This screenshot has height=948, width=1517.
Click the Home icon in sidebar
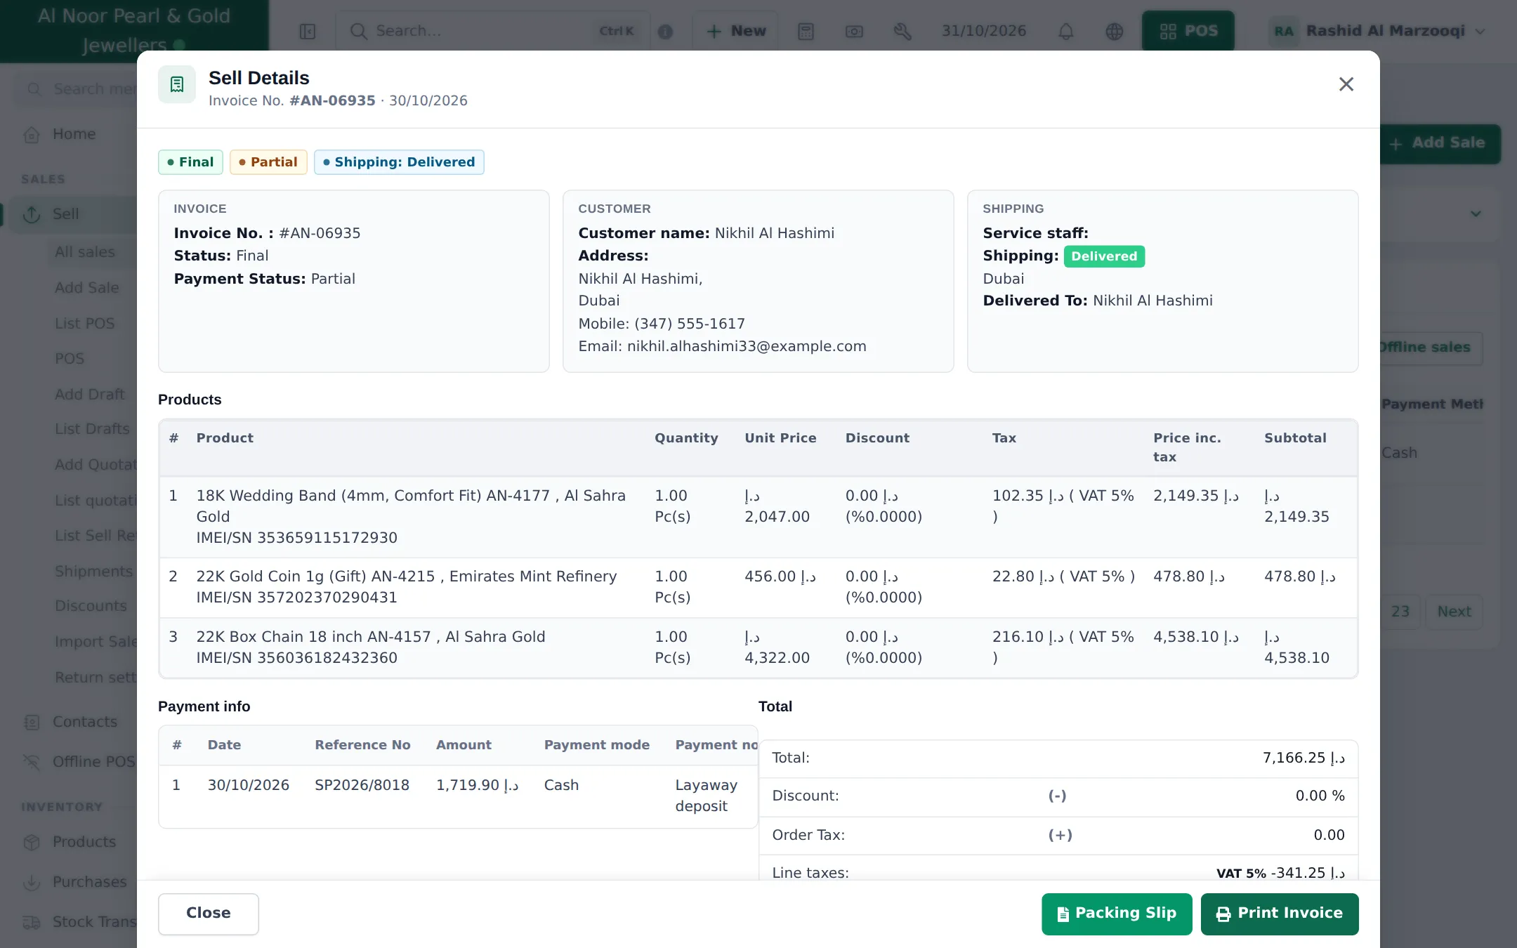tap(32, 134)
